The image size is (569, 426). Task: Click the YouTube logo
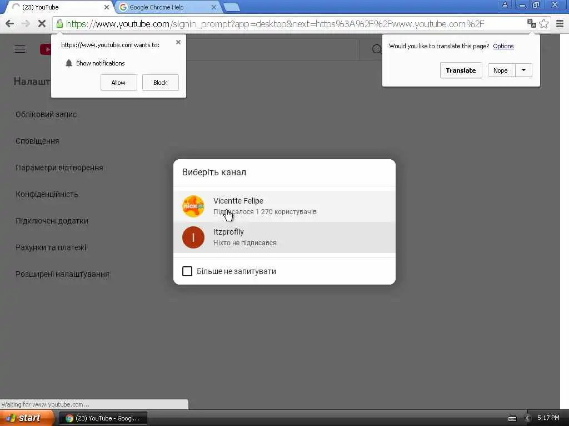pyautogui.click(x=46, y=49)
